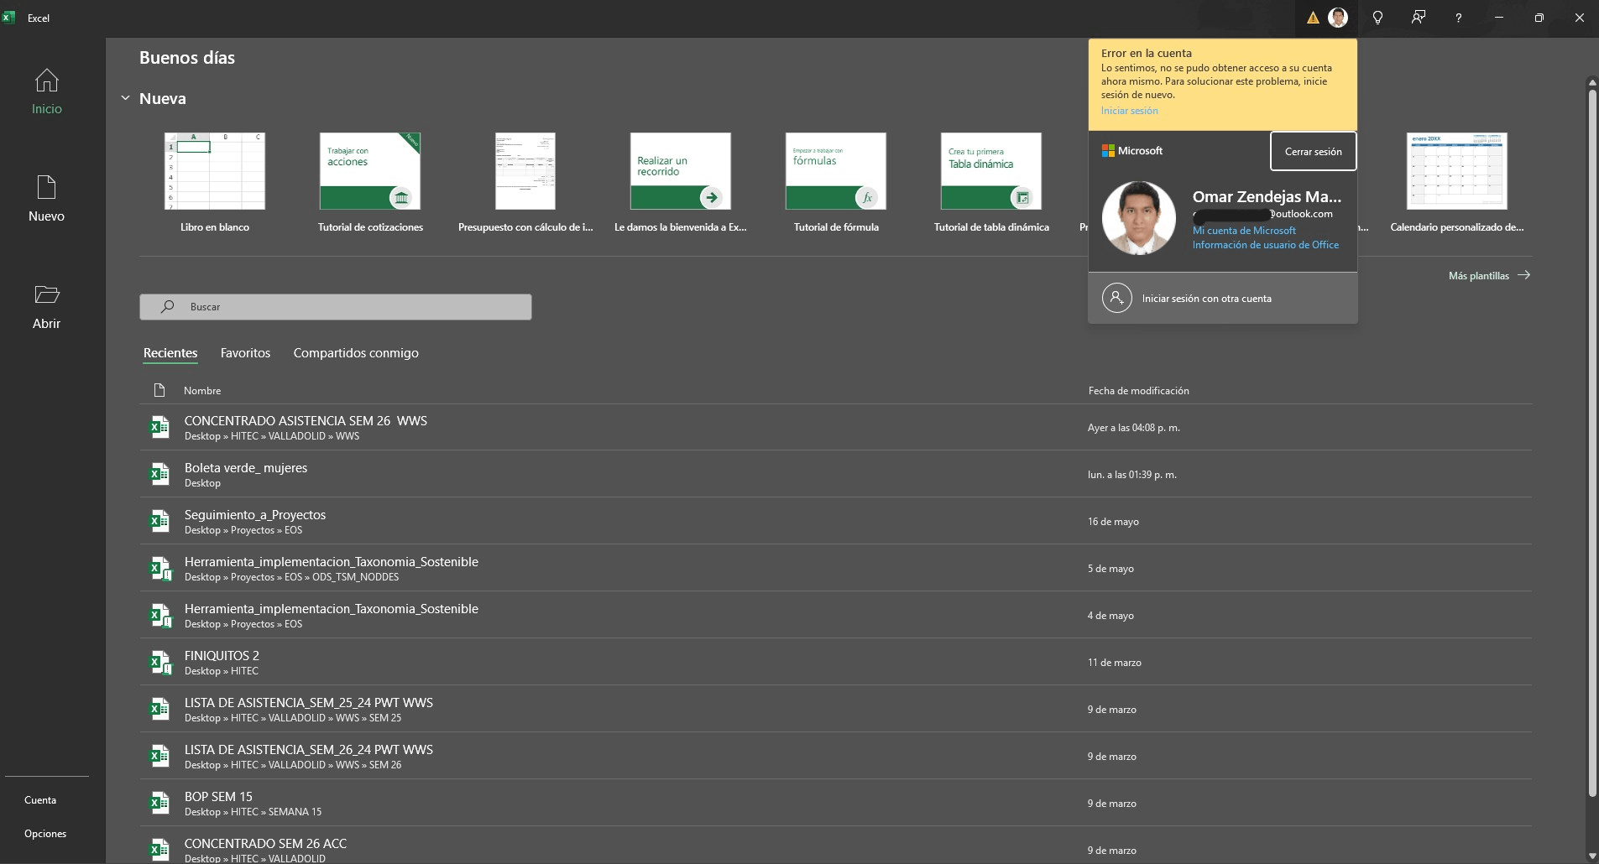Click the file icon for BOP SEM 15
Image resolution: width=1599 pixels, height=864 pixels.
tap(159, 803)
